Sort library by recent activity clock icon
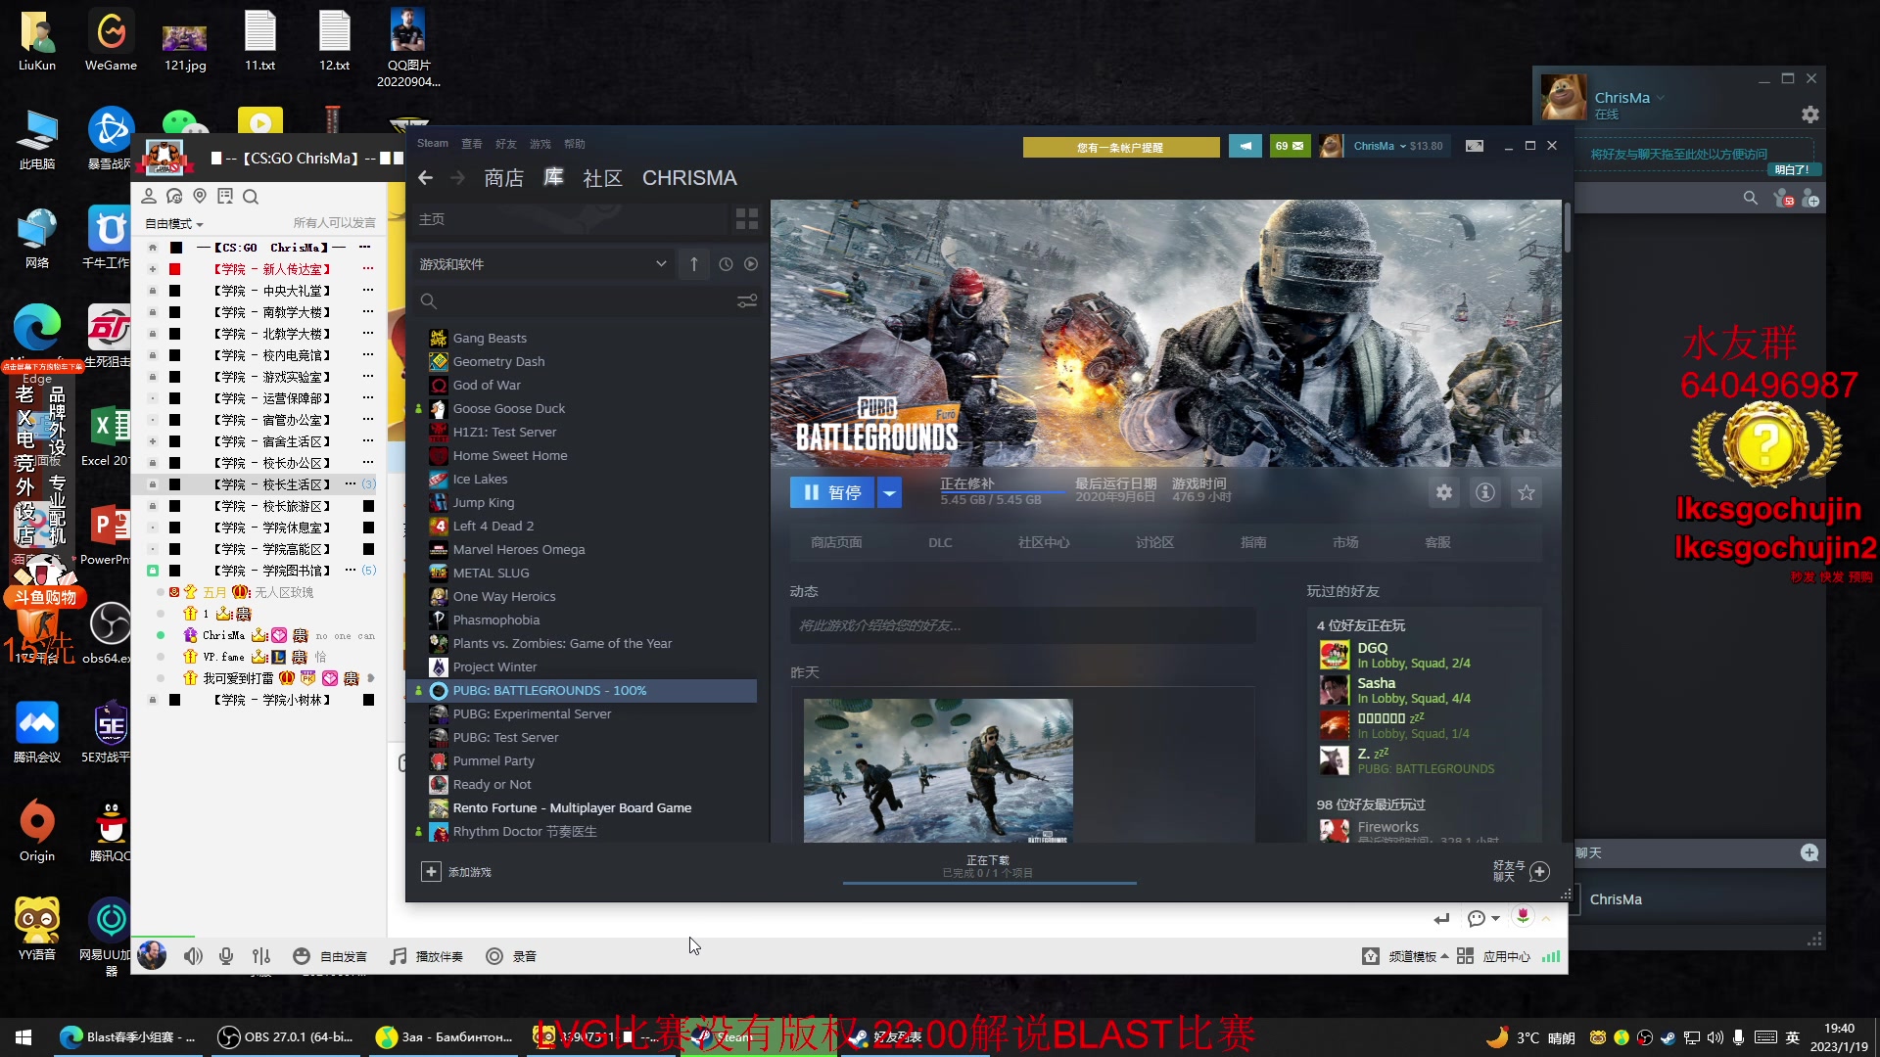The width and height of the screenshot is (1880, 1057). [726, 264]
